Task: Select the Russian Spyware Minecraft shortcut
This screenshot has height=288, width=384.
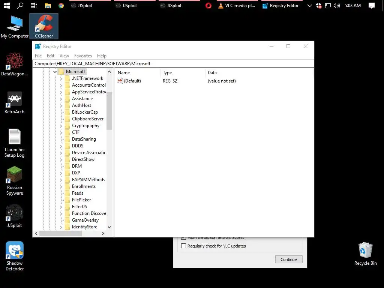Action: [15, 181]
